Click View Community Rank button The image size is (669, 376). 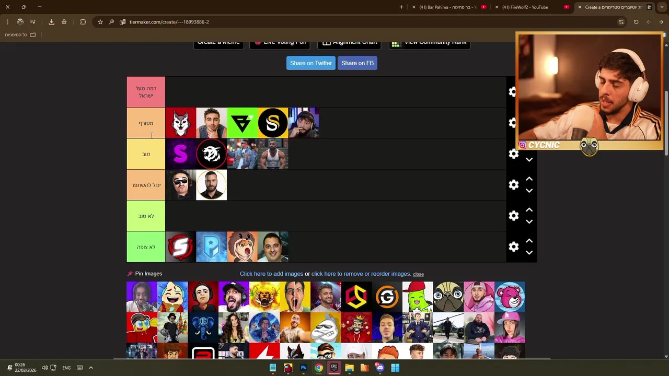point(429,43)
